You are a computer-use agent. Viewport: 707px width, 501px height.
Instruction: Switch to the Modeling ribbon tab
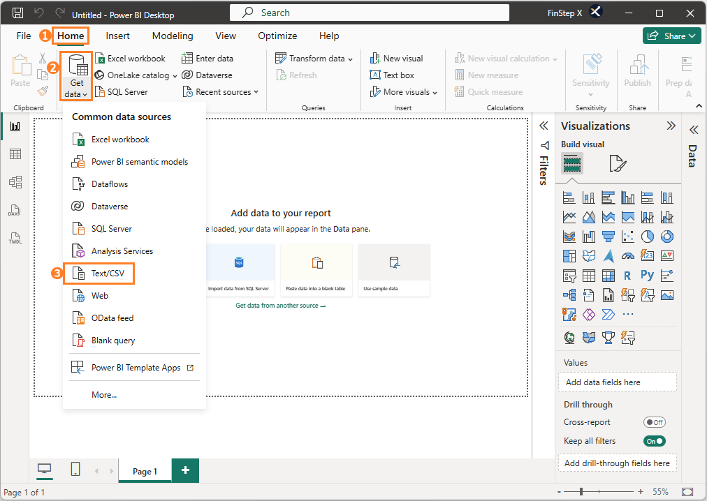173,36
